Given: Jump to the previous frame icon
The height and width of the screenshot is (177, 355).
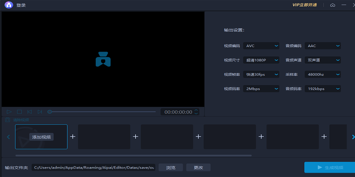Looking at the screenshot, I should (30, 112).
